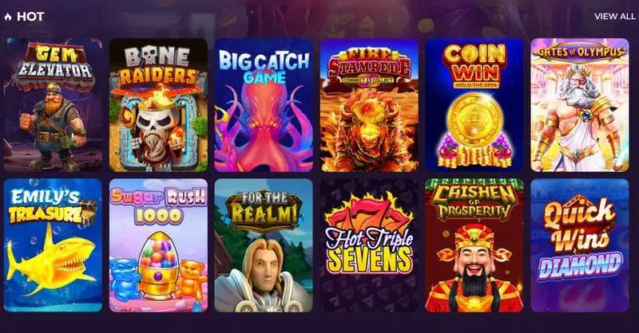Open the Sugar Rush 1000 game
The image size is (639, 333).
pos(158,245)
